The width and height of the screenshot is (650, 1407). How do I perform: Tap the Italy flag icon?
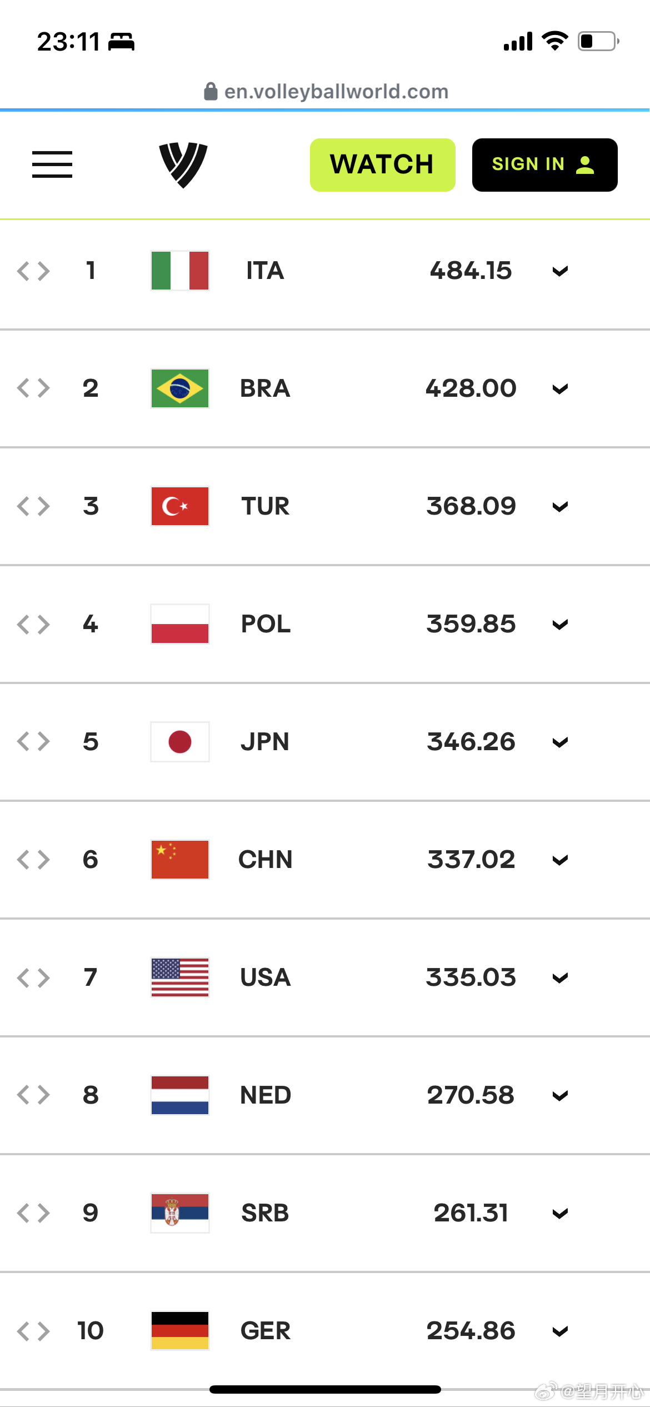pyautogui.click(x=180, y=271)
